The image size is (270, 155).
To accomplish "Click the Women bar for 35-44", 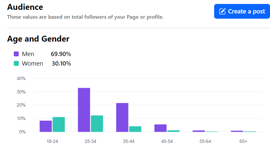I will [x=135, y=129].
